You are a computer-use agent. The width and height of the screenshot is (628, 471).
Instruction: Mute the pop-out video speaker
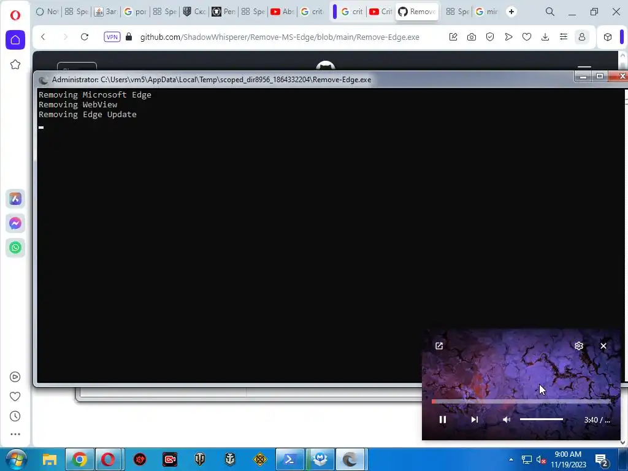(507, 419)
